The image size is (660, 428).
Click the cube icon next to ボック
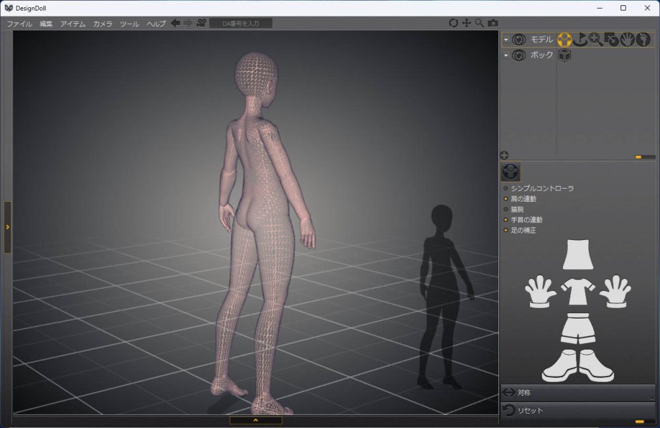click(x=564, y=55)
